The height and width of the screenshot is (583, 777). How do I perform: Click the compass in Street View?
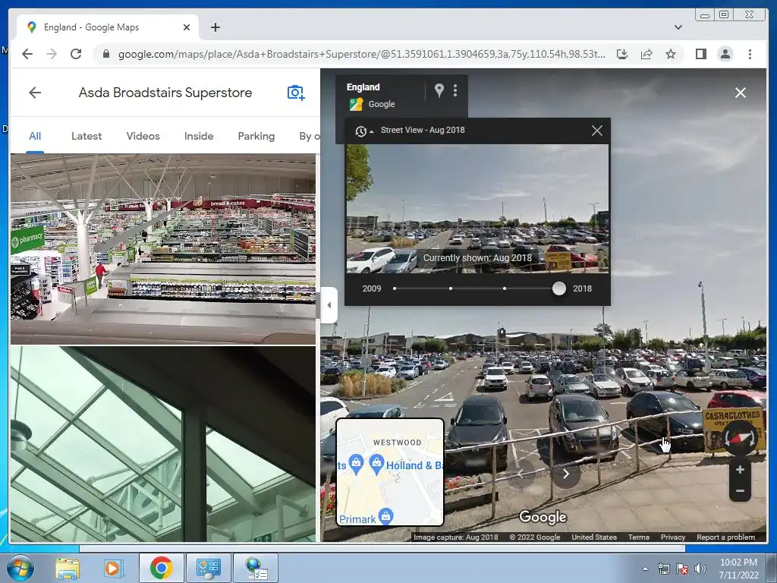(740, 438)
